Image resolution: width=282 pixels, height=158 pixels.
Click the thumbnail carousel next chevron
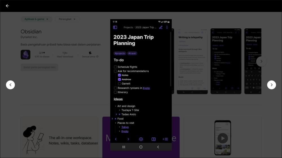(x=261, y=62)
